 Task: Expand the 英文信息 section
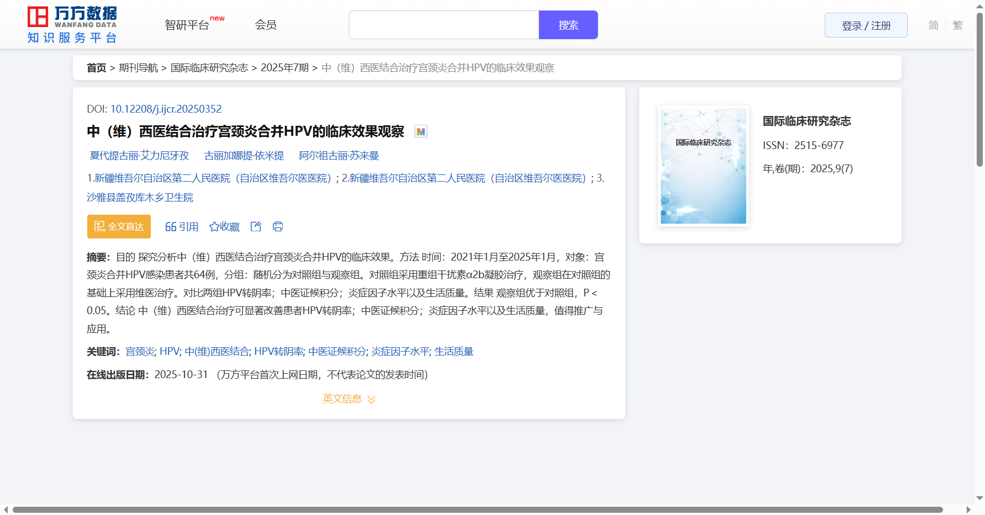tap(349, 399)
